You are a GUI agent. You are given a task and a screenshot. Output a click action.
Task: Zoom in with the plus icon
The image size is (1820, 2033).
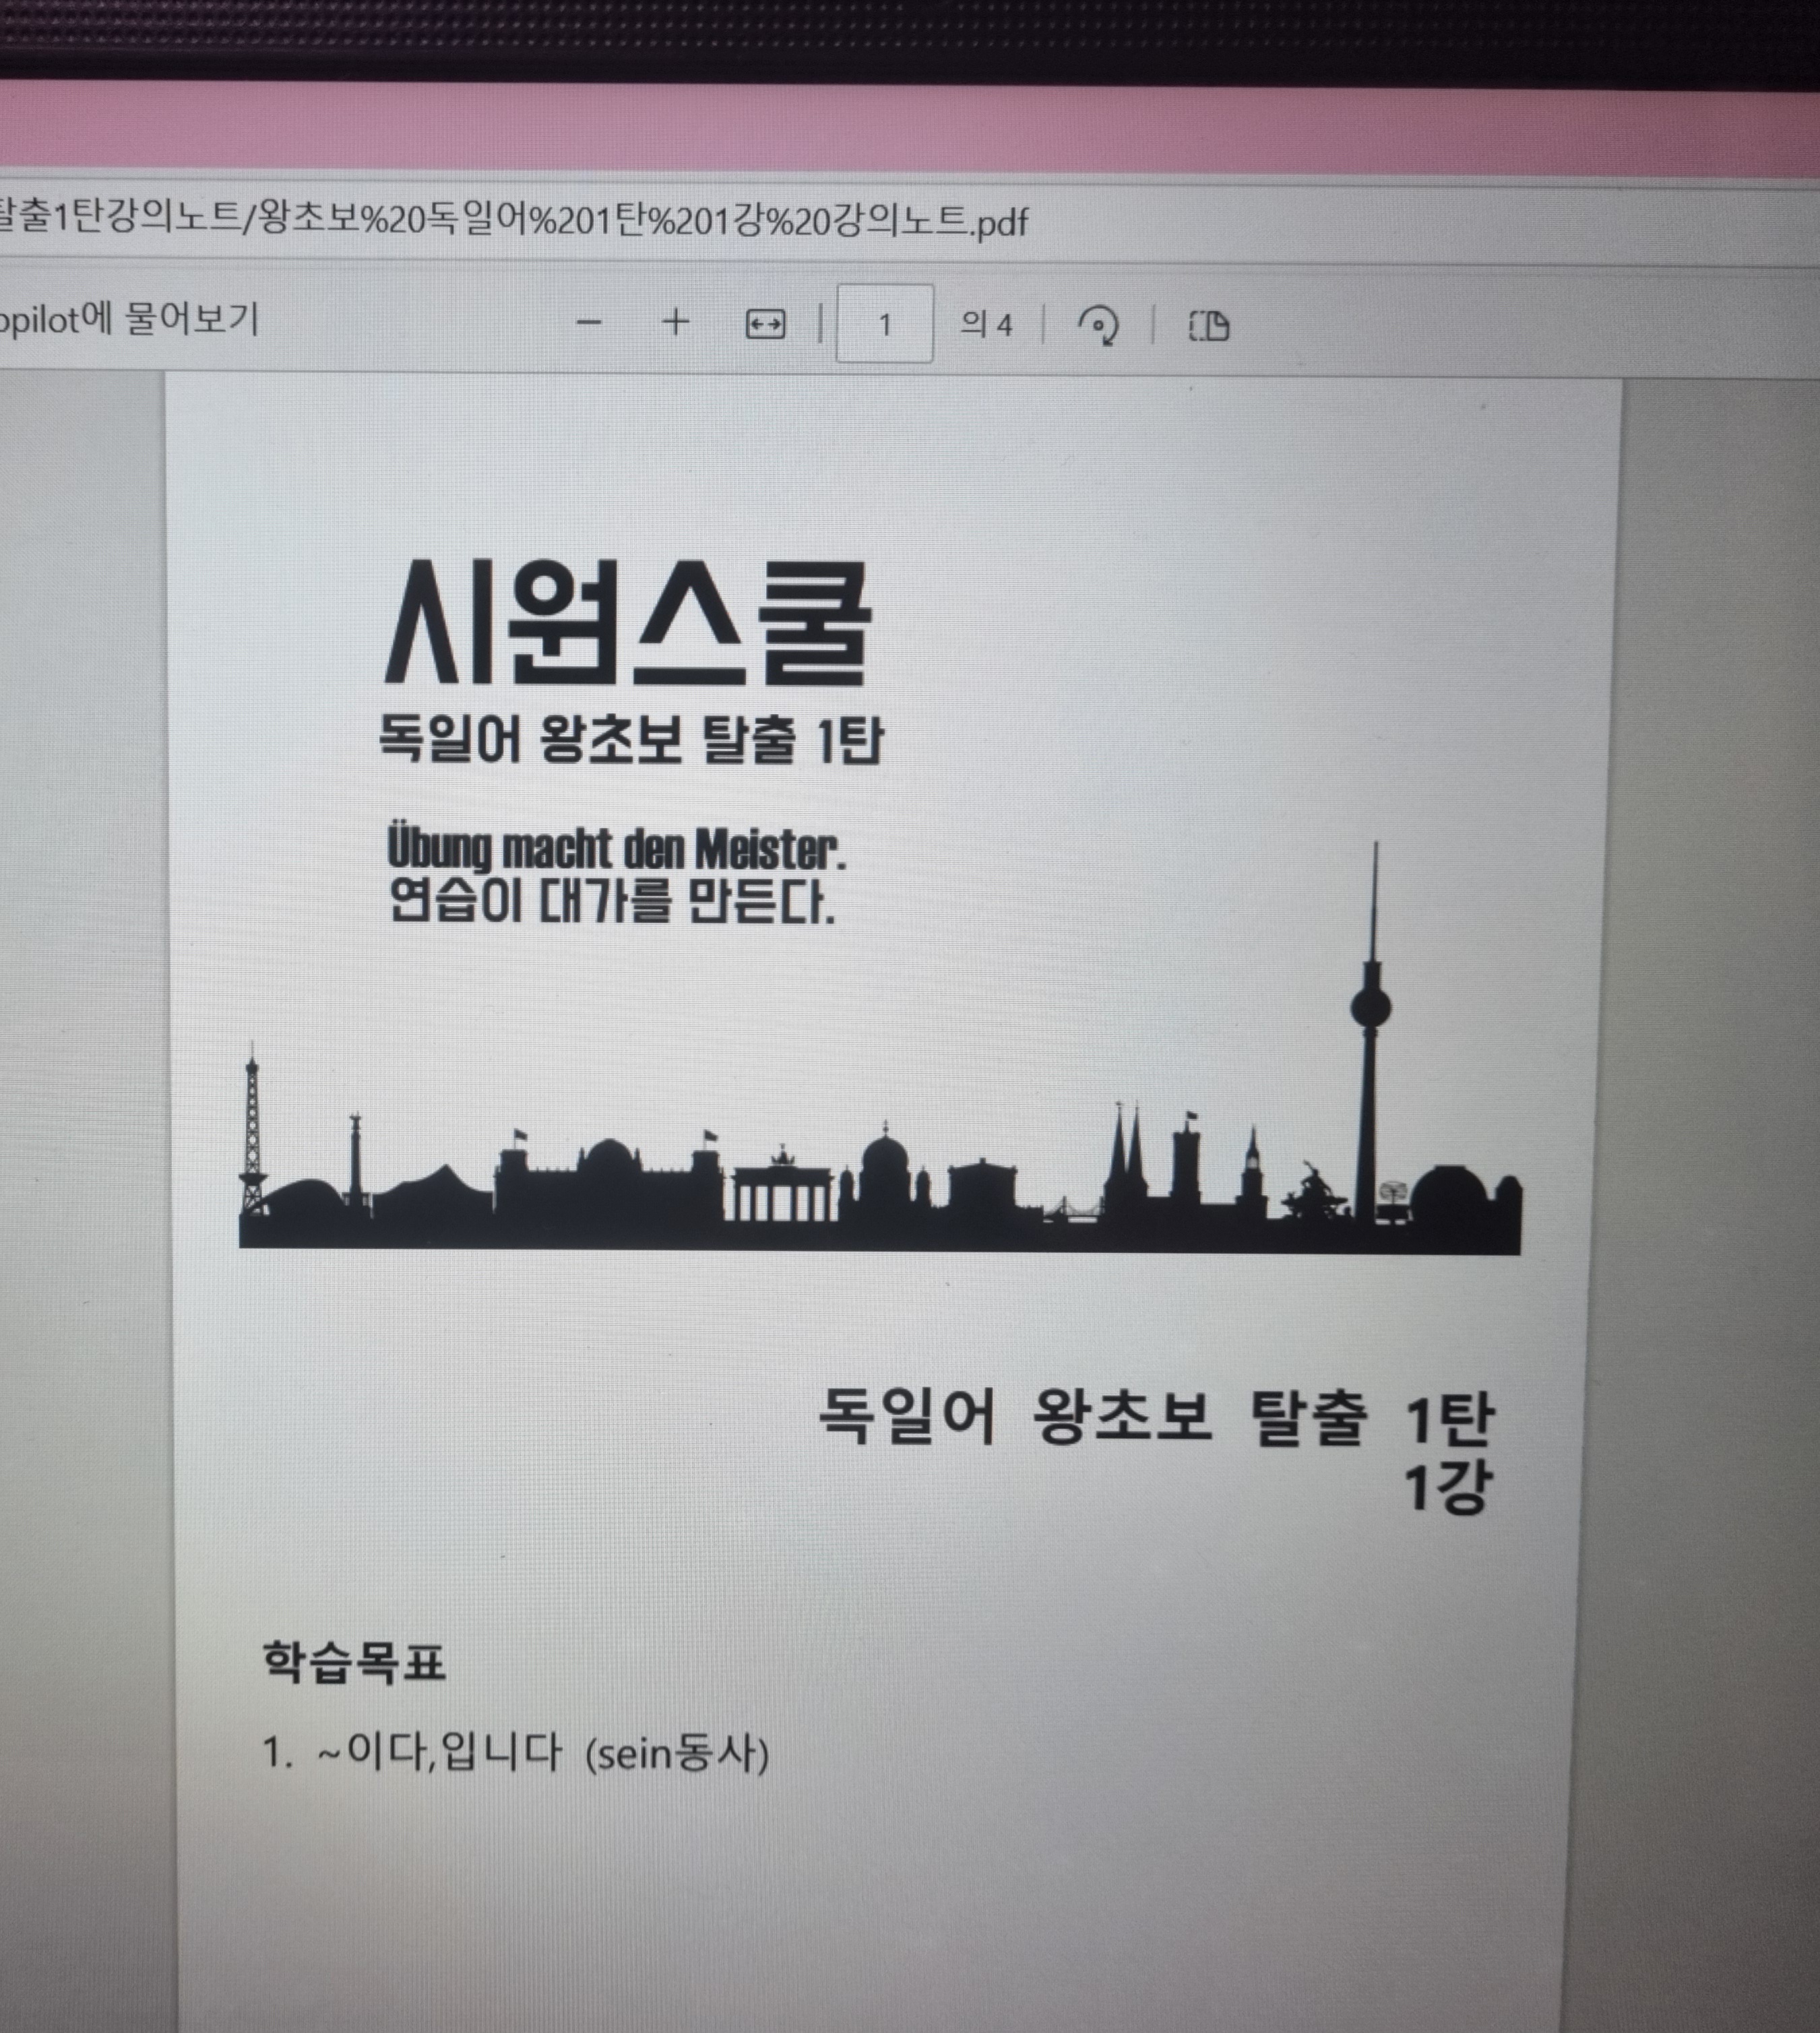click(x=676, y=323)
